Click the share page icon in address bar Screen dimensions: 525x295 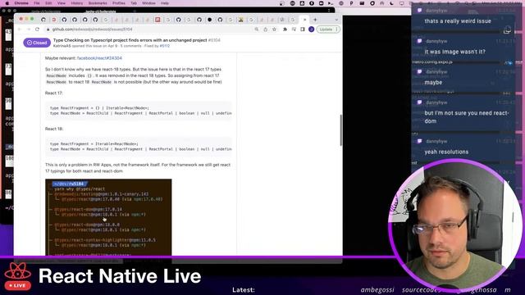click(x=266, y=29)
